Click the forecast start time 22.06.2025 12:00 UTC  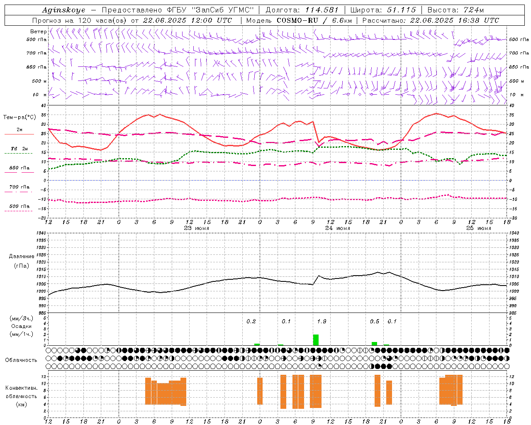[x=188, y=20]
